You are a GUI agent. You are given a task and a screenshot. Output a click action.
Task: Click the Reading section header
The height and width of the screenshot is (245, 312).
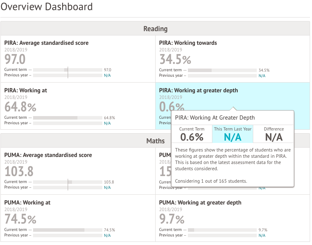tap(155, 29)
